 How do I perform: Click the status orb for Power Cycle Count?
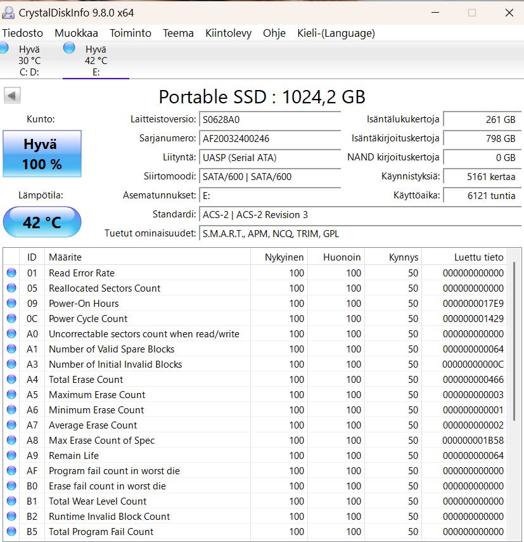11,318
